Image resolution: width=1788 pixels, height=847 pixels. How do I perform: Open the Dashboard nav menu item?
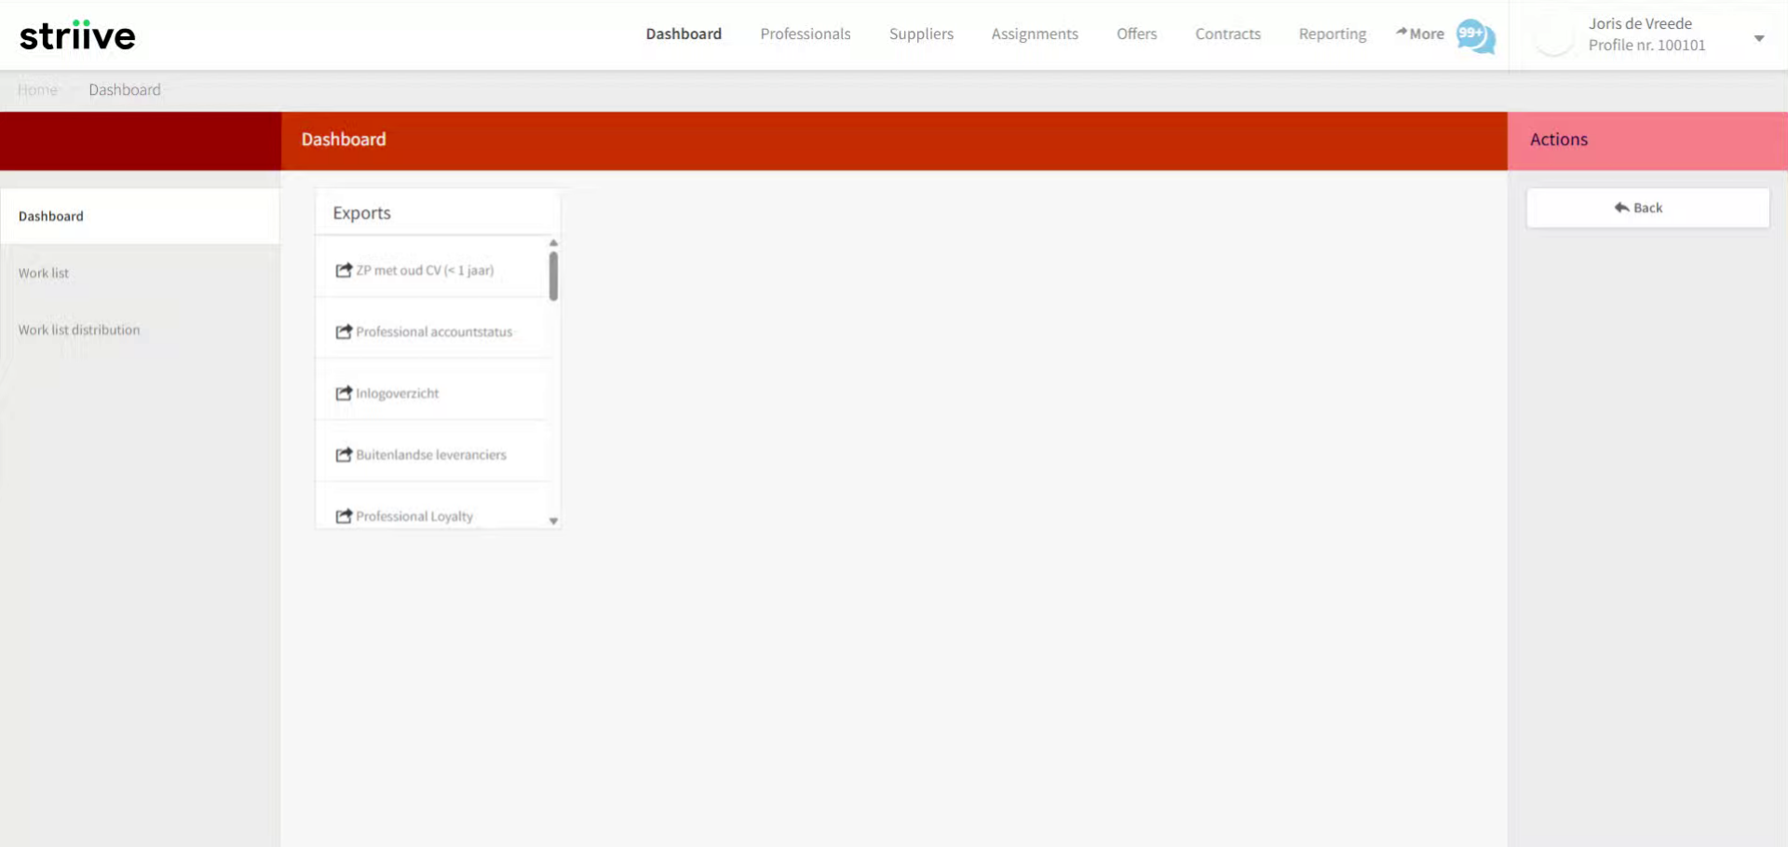click(684, 34)
